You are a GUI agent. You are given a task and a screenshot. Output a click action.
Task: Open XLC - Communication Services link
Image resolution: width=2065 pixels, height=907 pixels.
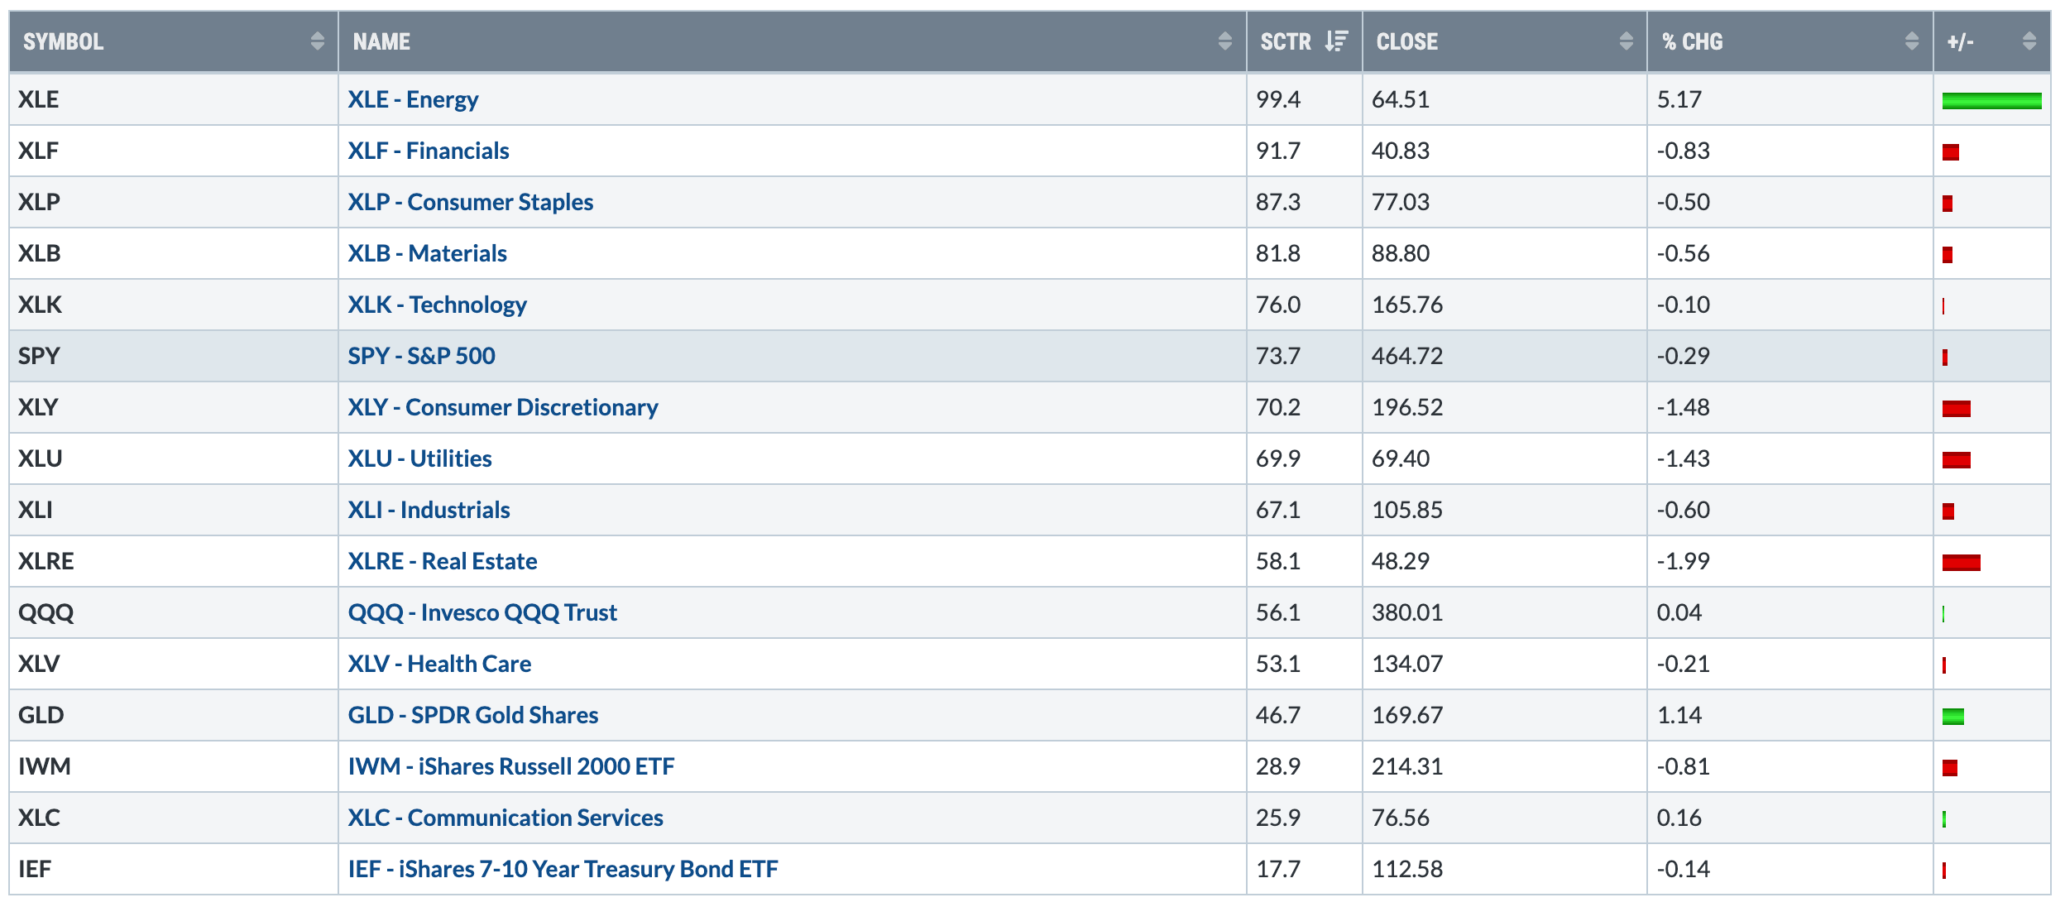point(505,818)
